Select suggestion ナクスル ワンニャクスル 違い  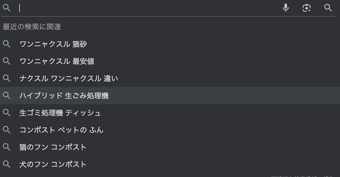[x=69, y=78]
